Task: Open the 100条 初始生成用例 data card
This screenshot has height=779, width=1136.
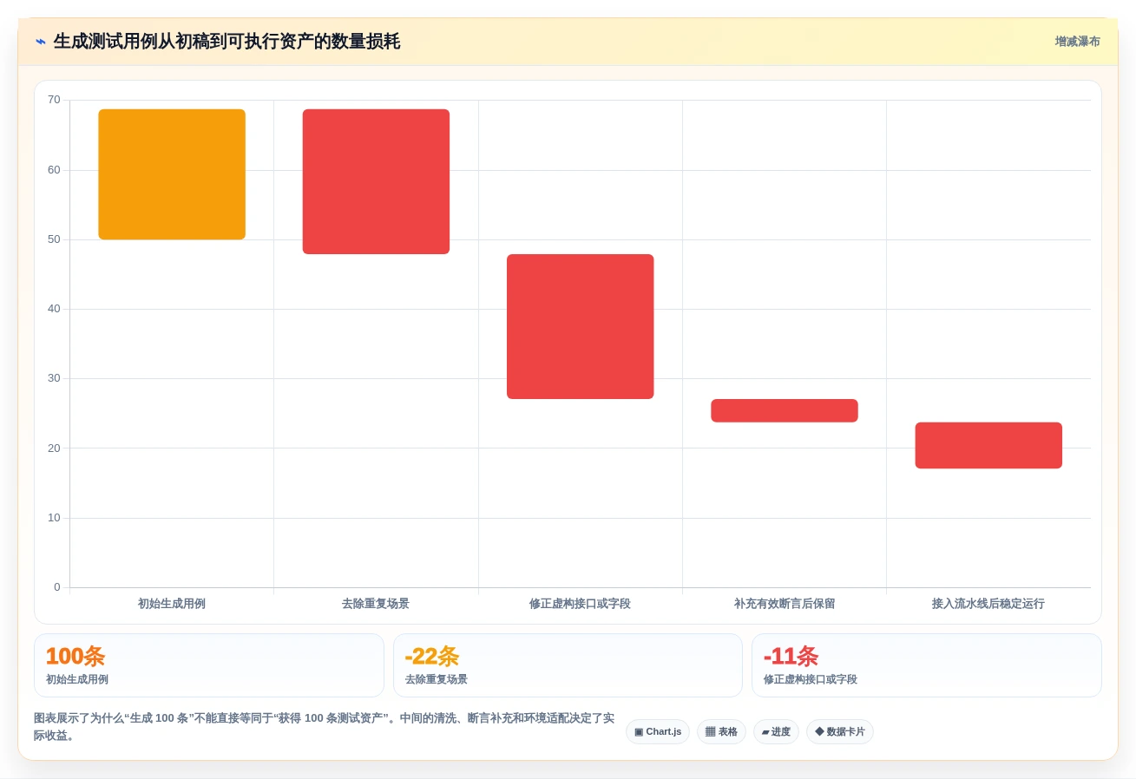Action: (x=209, y=665)
